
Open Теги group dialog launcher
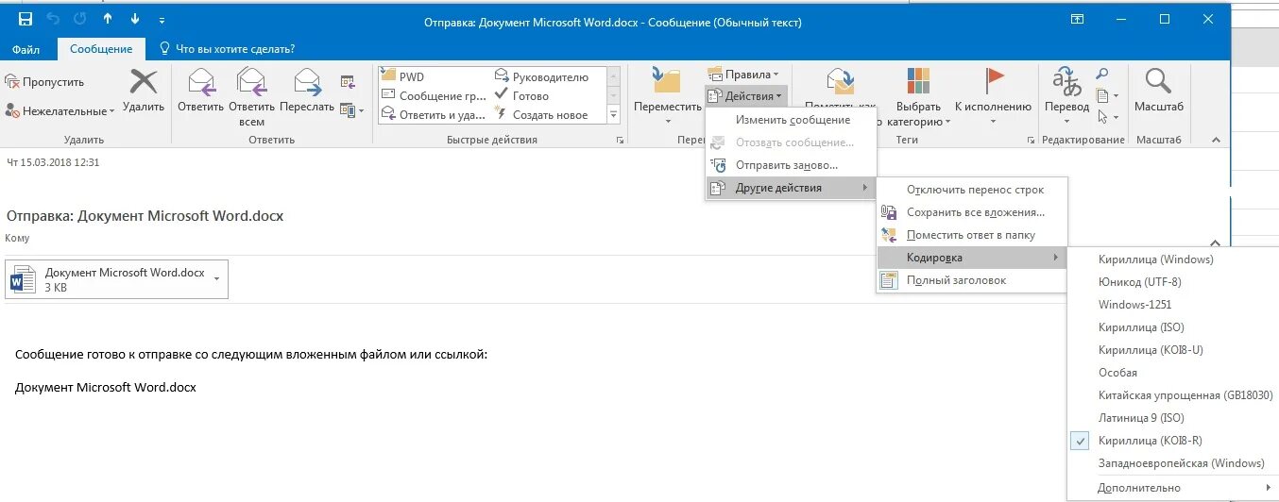[x=1032, y=140]
